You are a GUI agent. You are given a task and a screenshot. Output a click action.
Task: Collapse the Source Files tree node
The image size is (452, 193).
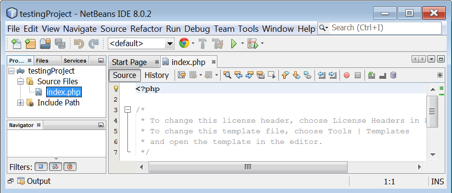pyautogui.click(x=20, y=82)
